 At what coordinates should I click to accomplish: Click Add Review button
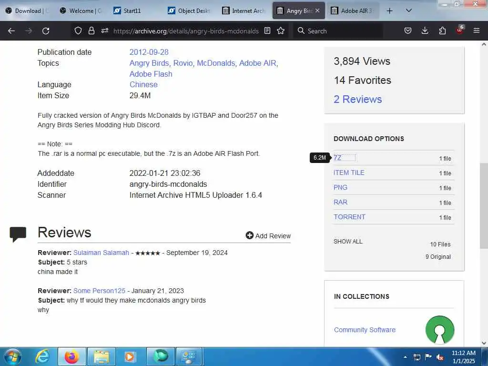pos(268,235)
